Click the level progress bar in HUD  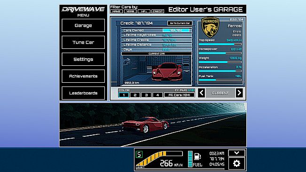click(x=180, y=169)
